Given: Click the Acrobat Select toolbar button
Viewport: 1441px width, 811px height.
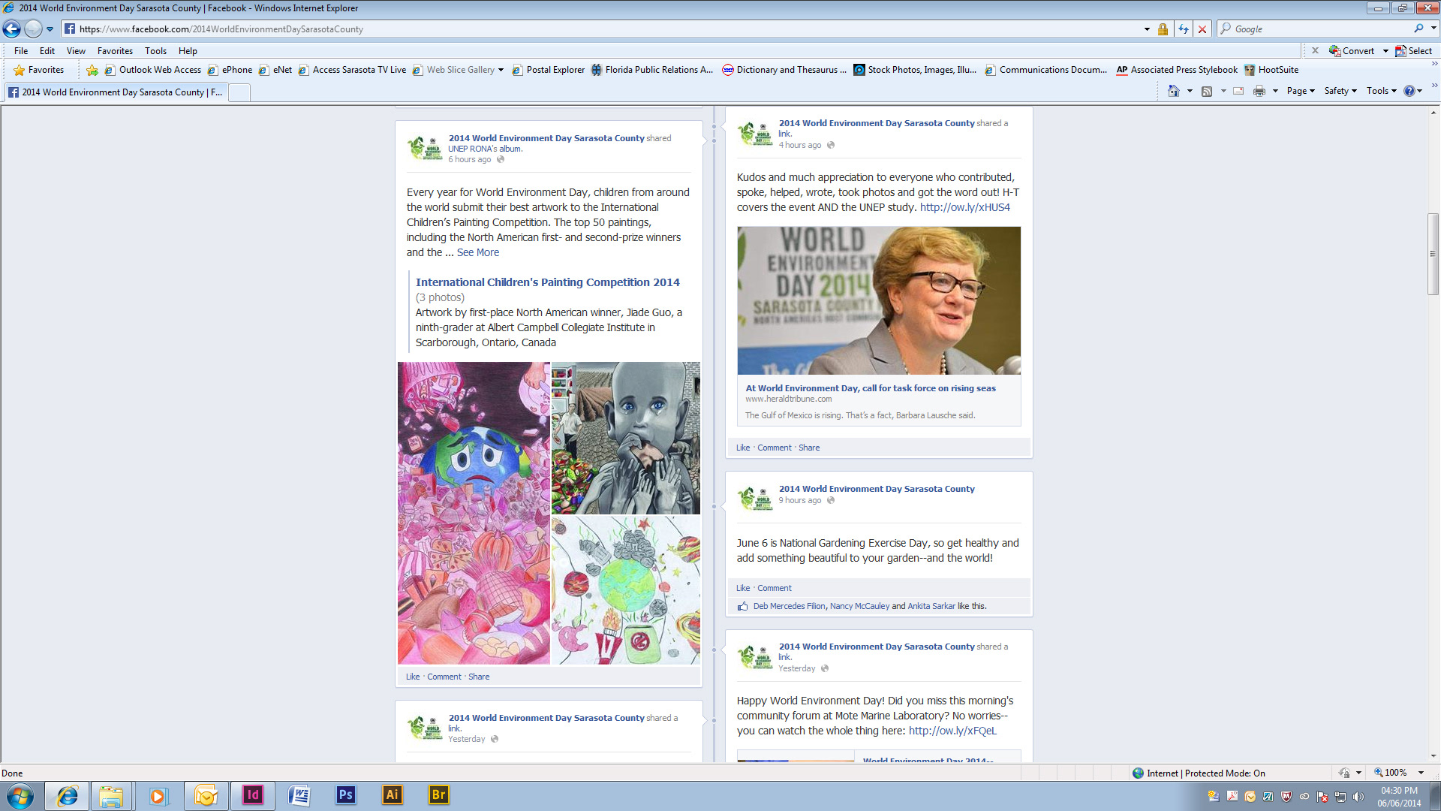Looking at the screenshot, I should pos(1414,51).
